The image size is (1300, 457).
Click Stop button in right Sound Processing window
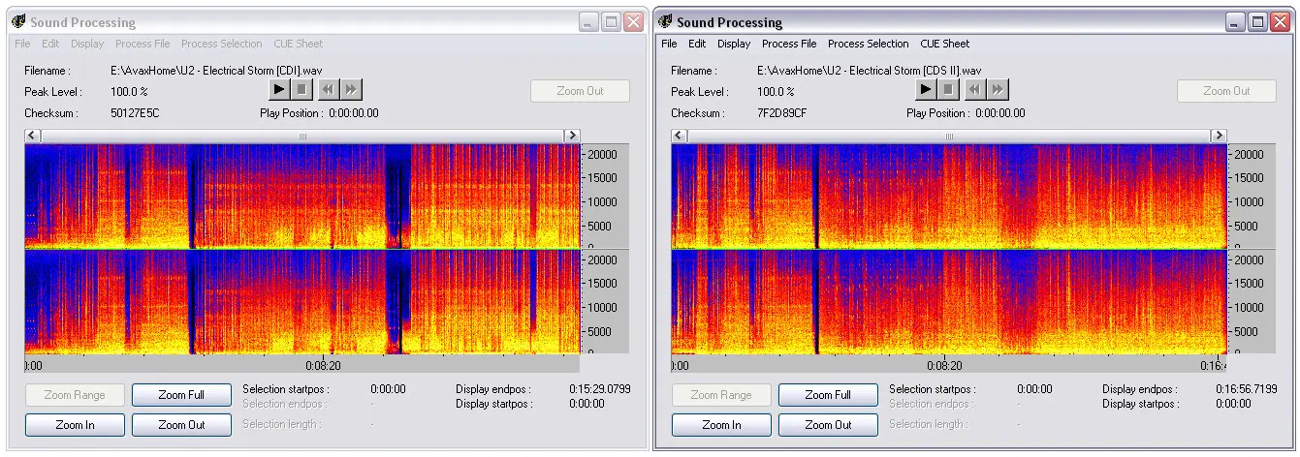[x=947, y=90]
